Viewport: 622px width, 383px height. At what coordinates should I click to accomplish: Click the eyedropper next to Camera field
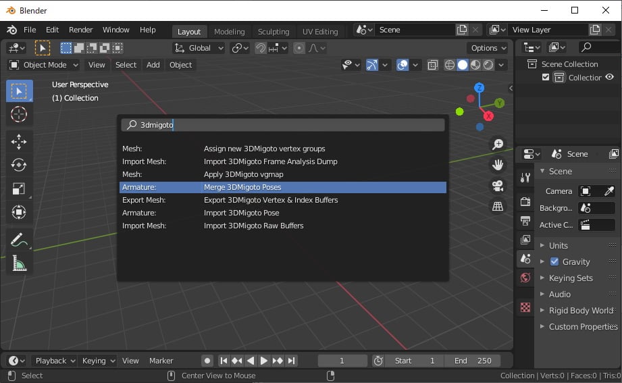(x=608, y=191)
